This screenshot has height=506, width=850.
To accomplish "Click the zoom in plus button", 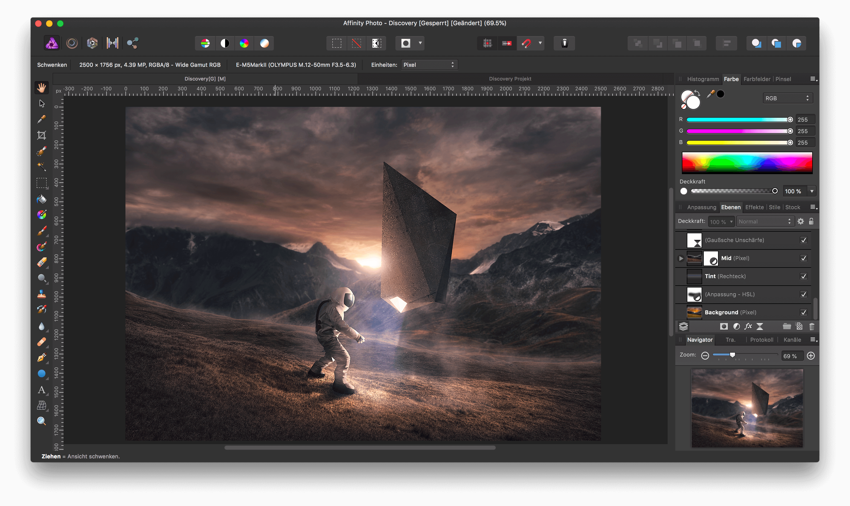I will tap(811, 356).
